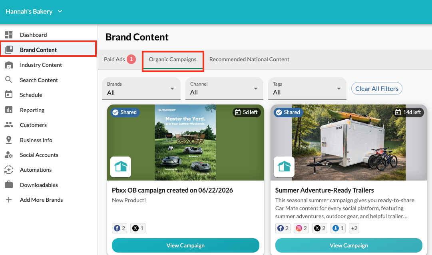The width and height of the screenshot is (432, 255).
Task: Click the Dashboard grid icon
Action: pos(9,35)
